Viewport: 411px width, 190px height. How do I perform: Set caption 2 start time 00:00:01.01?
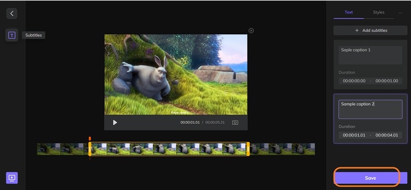coord(354,135)
